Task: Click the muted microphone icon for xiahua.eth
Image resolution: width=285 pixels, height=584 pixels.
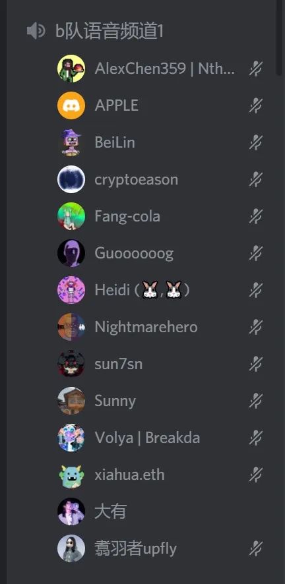Action: tap(256, 475)
